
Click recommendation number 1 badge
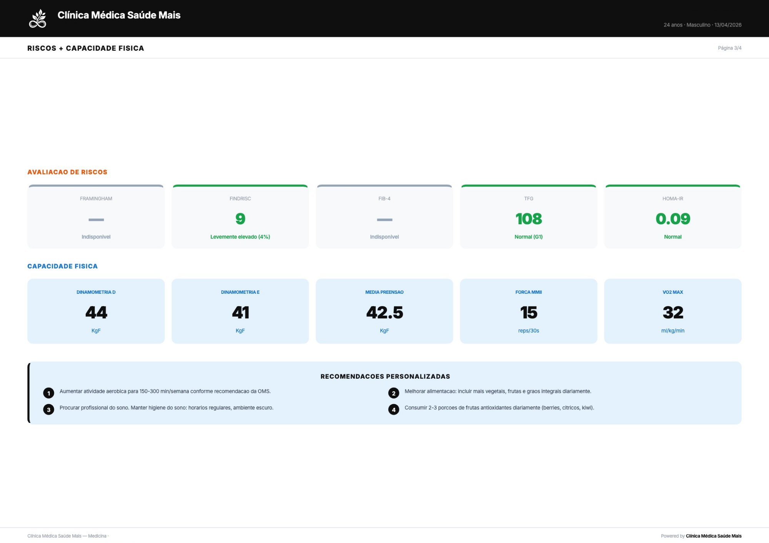pyautogui.click(x=48, y=393)
